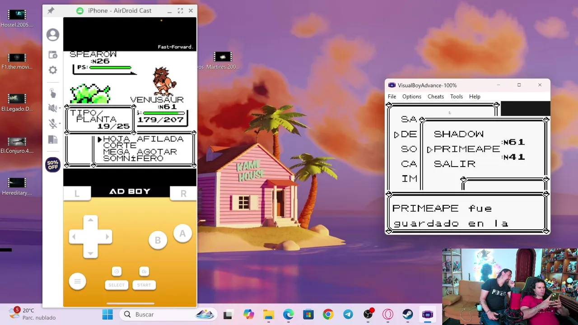Open Telegram from the taskbar
Viewport: 578px width, 325px height.
pyautogui.click(x=348, y=315)
